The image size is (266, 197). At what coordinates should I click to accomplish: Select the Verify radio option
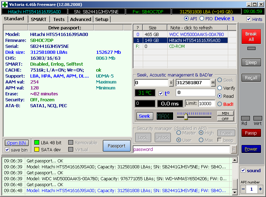[x=220, y=88]
